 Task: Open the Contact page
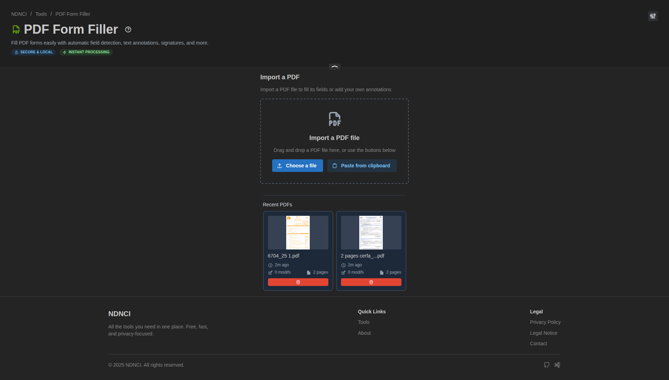coord(538,344)
